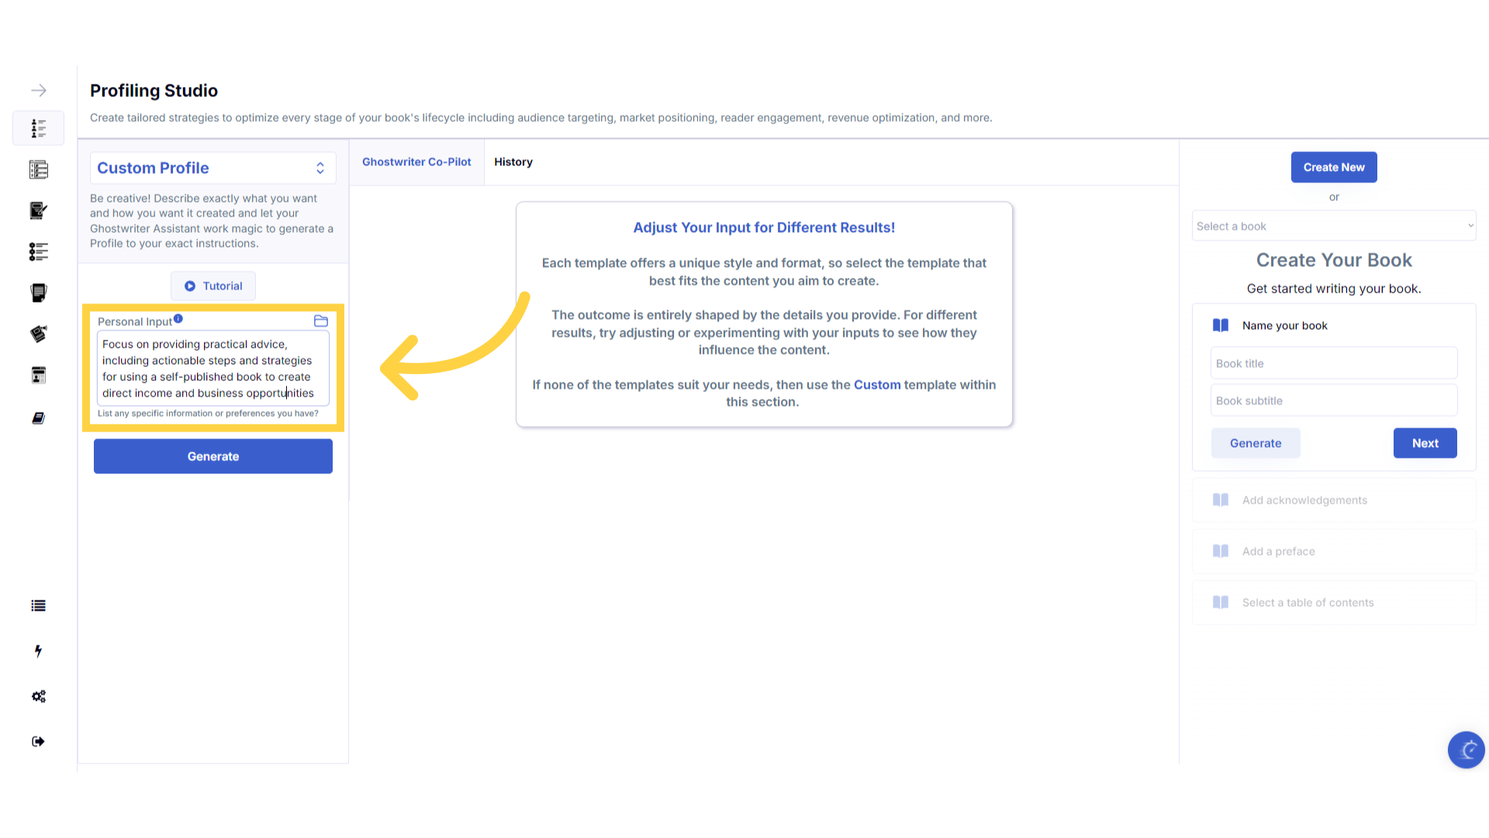Click the circular chat widget icon

(1466, 750)
